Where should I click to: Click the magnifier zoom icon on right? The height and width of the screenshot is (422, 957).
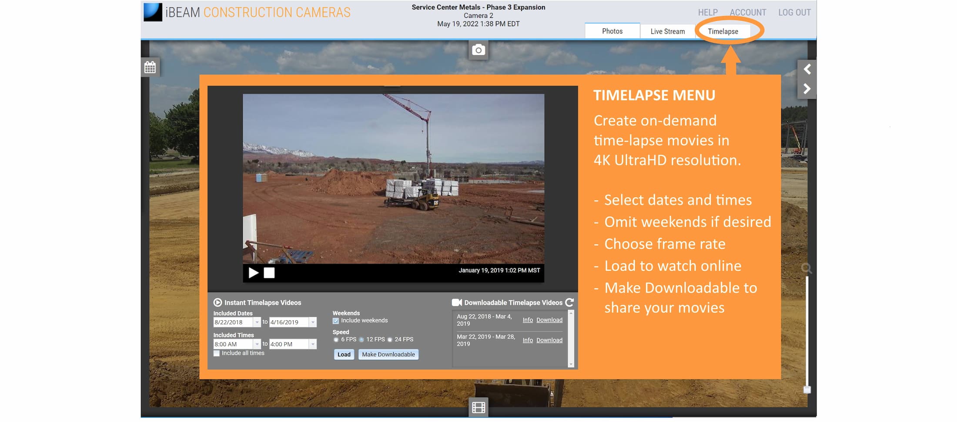click(x=806, y=268)
